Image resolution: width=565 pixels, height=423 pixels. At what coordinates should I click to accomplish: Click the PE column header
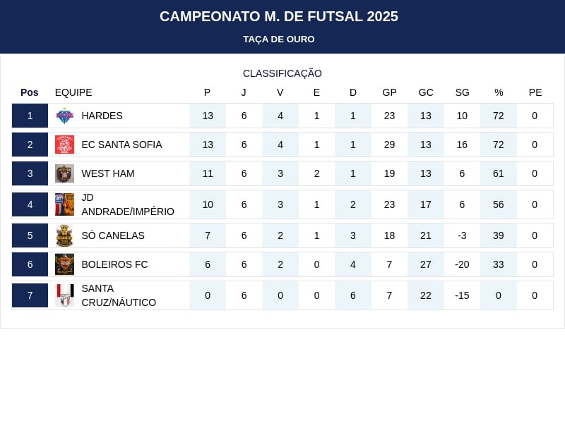coord(535,92)
